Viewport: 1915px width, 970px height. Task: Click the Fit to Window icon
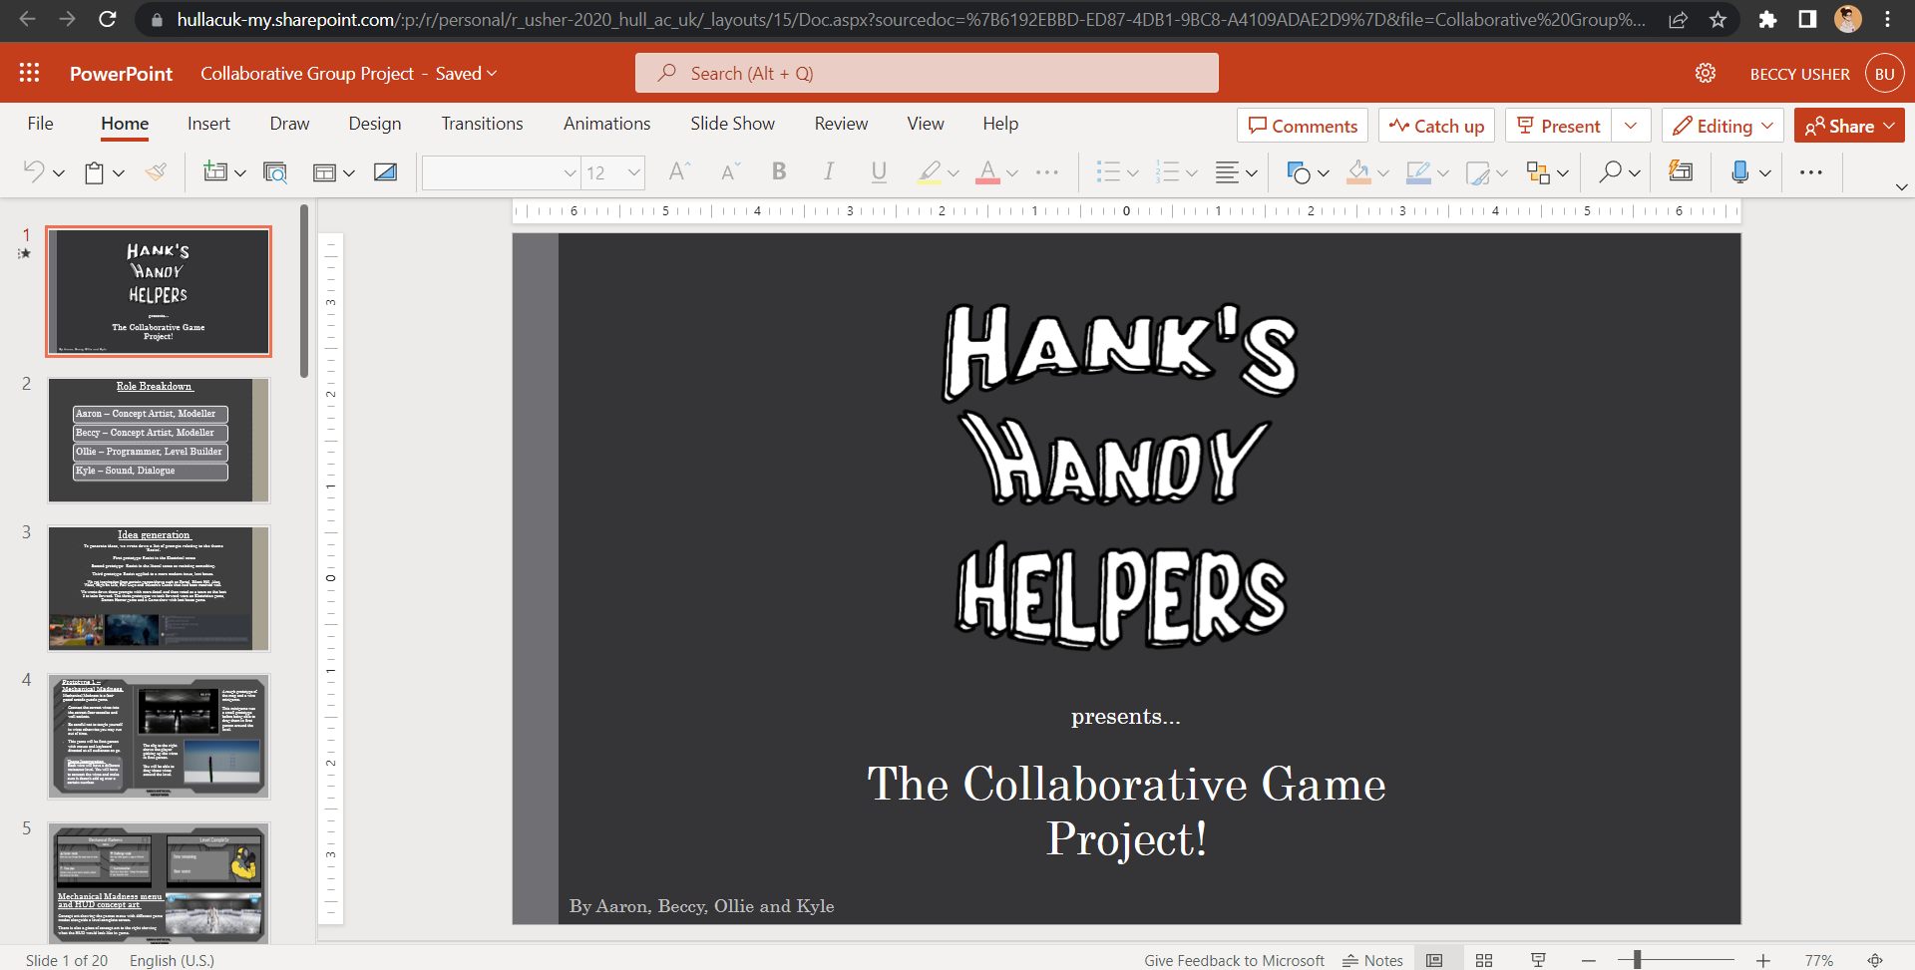pos(1875,960)
